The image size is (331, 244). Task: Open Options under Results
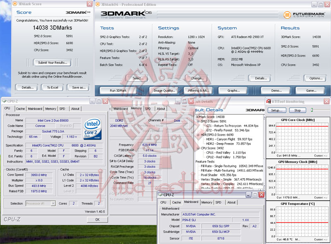pos(316,78)
